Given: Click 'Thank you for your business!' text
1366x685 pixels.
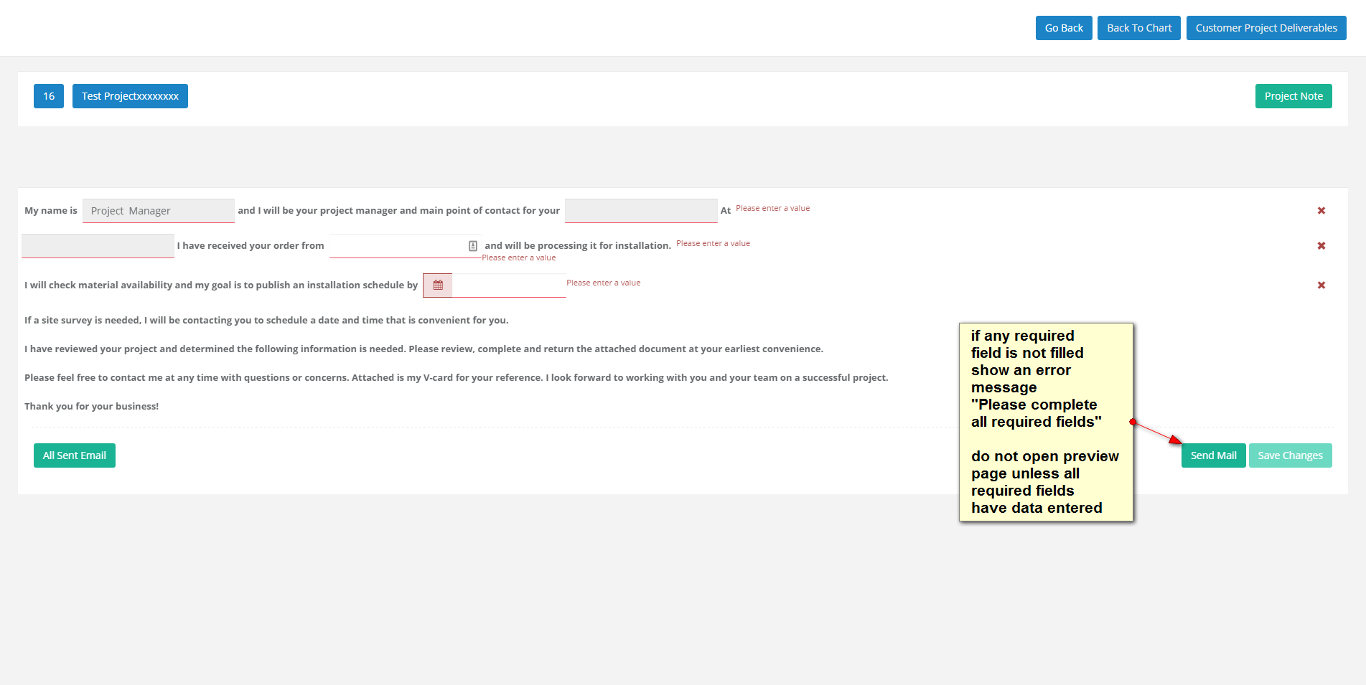Looking at the screenshot, I should point(92,406).
